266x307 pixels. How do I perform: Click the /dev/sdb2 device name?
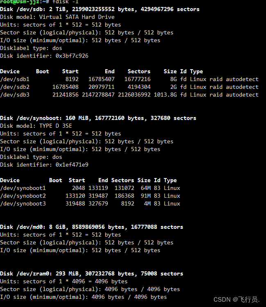pyautogui.click(x=15, y=87)
